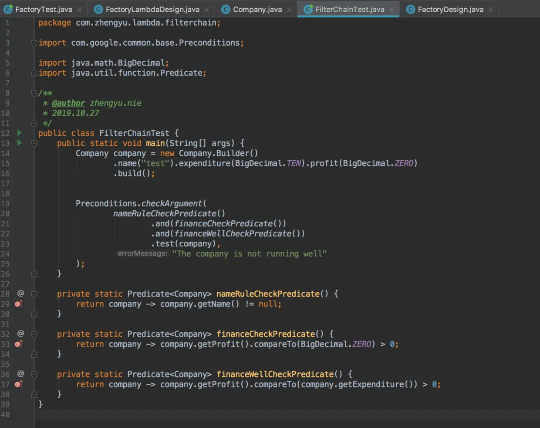Screen dimensions: 540x428
Task: Click the lambda gutter marker on line 33
Action: [19, 344]
